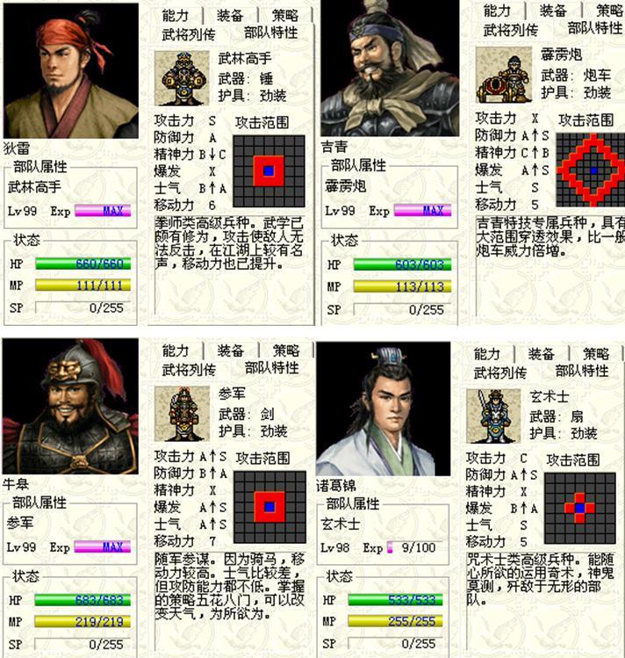Image resolution: width=625 pixels, height=658 pixels.
Task: Switch to 策略 tab in 诸葛锦's panel
Action: [x=596, y=354]
